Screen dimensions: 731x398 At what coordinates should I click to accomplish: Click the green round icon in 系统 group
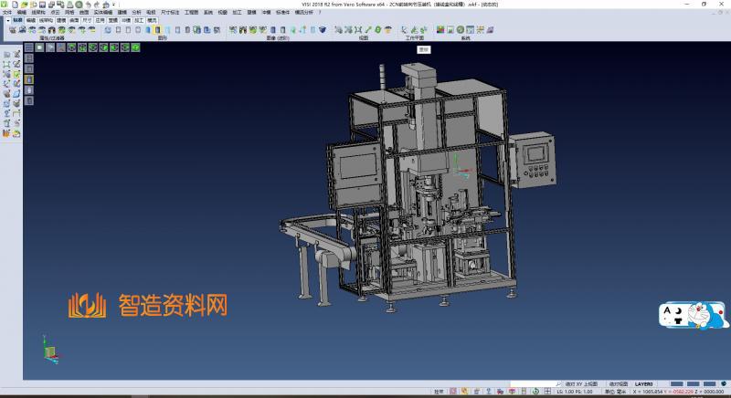coord(462,30)
